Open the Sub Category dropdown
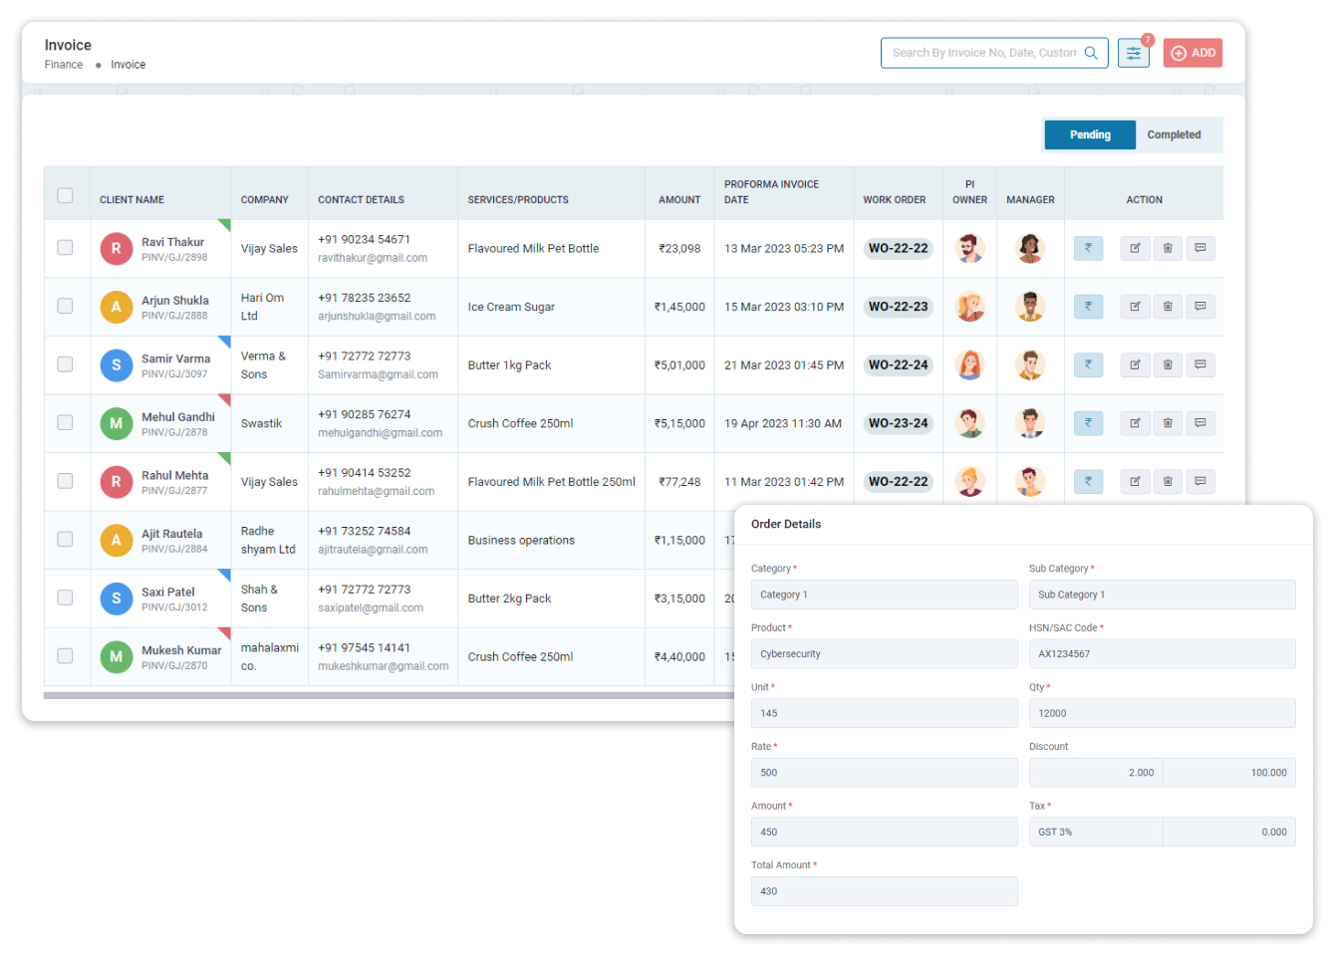The height and width of the screenshot is (956, 1335). coord(1163,594)
